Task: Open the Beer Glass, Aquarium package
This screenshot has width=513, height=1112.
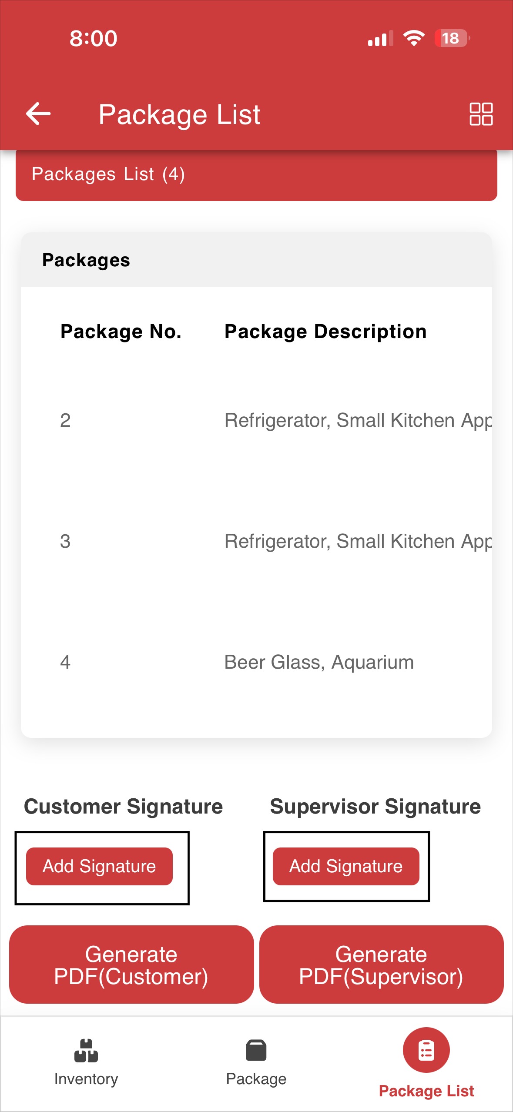Action: point(319,662)
